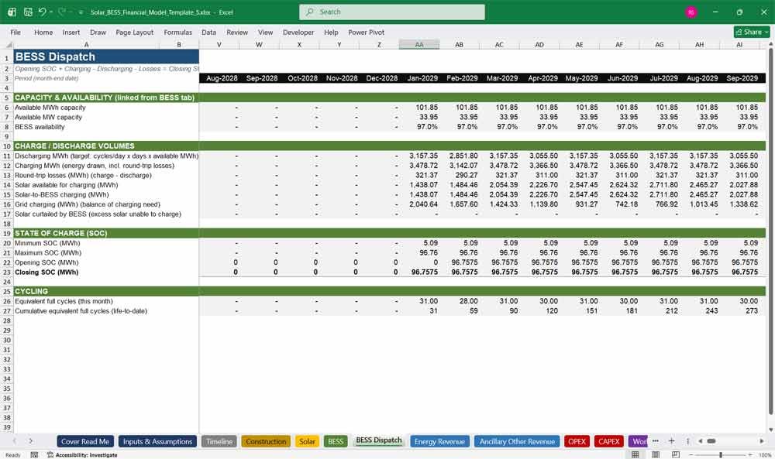Switch to the Home ribbon tab

click(x=43, y=32)
